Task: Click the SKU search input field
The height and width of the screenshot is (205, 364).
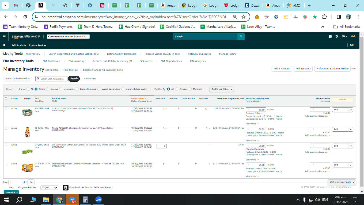Action: tap(51, 79)
